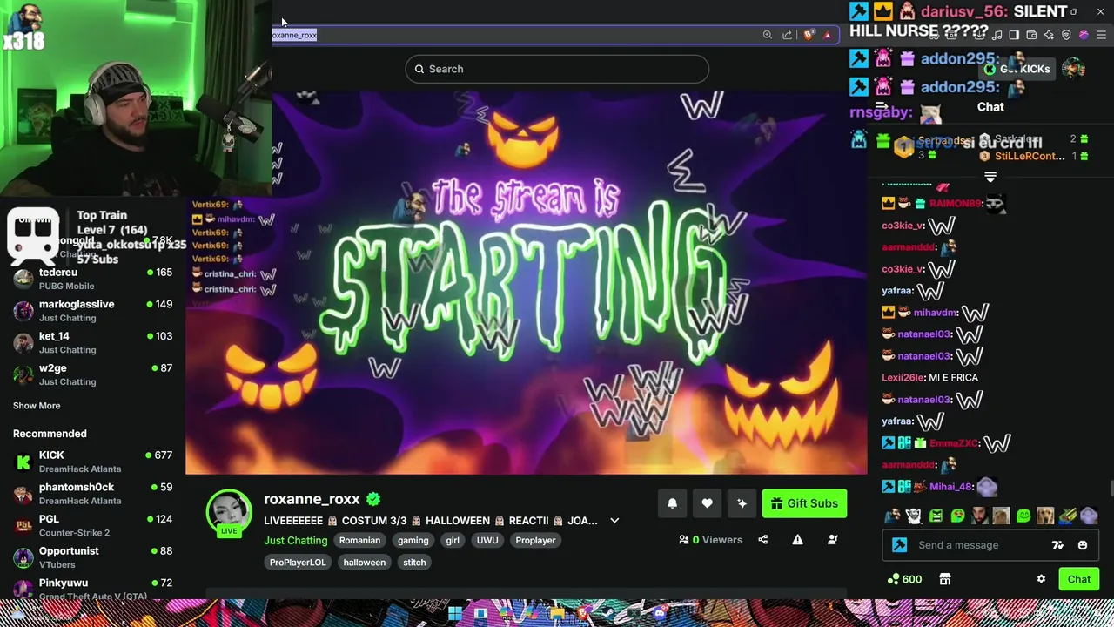Image resolution: width=1114 pixels, height=627 pixels.
Task: Expand the stream title chevron
Action: 614,521
